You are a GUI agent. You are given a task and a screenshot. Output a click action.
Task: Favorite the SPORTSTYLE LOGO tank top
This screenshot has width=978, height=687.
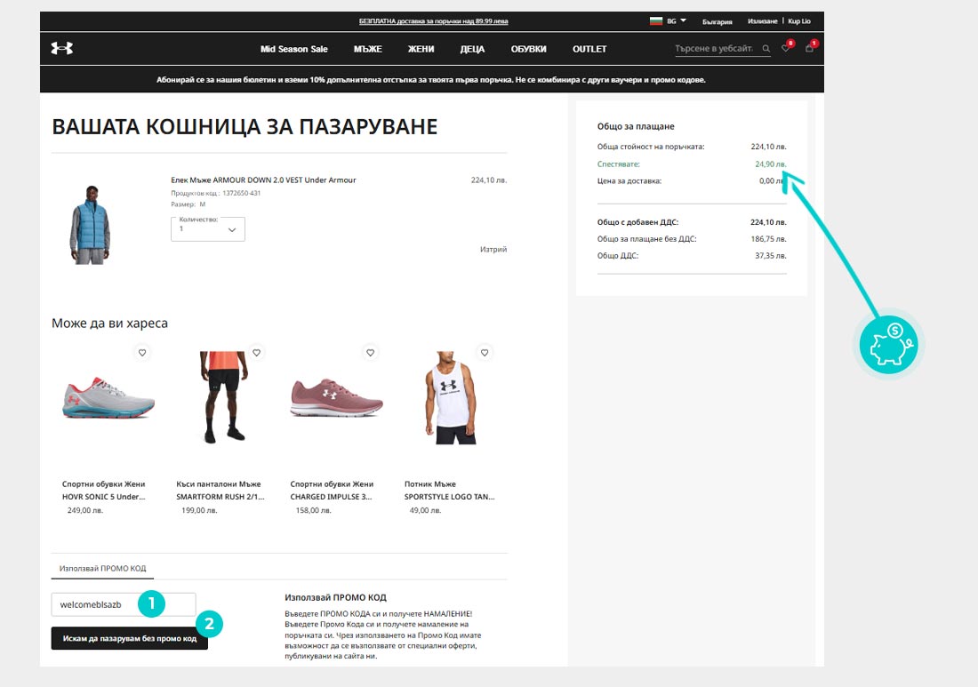pos(485,353)
